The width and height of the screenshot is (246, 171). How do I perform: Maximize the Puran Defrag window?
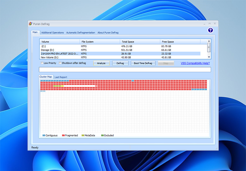210,24
